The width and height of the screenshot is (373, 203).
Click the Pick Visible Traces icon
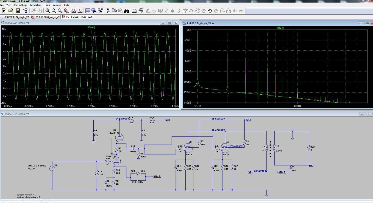[80, 11]
